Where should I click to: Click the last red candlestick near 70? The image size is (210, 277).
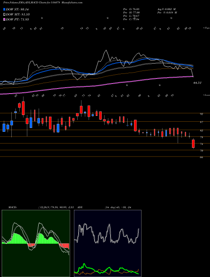point(193,144)
